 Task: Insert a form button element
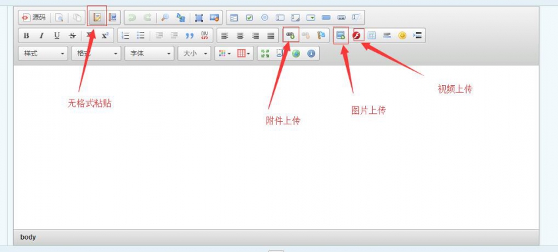pyautogui.click(x=326, y=18)
